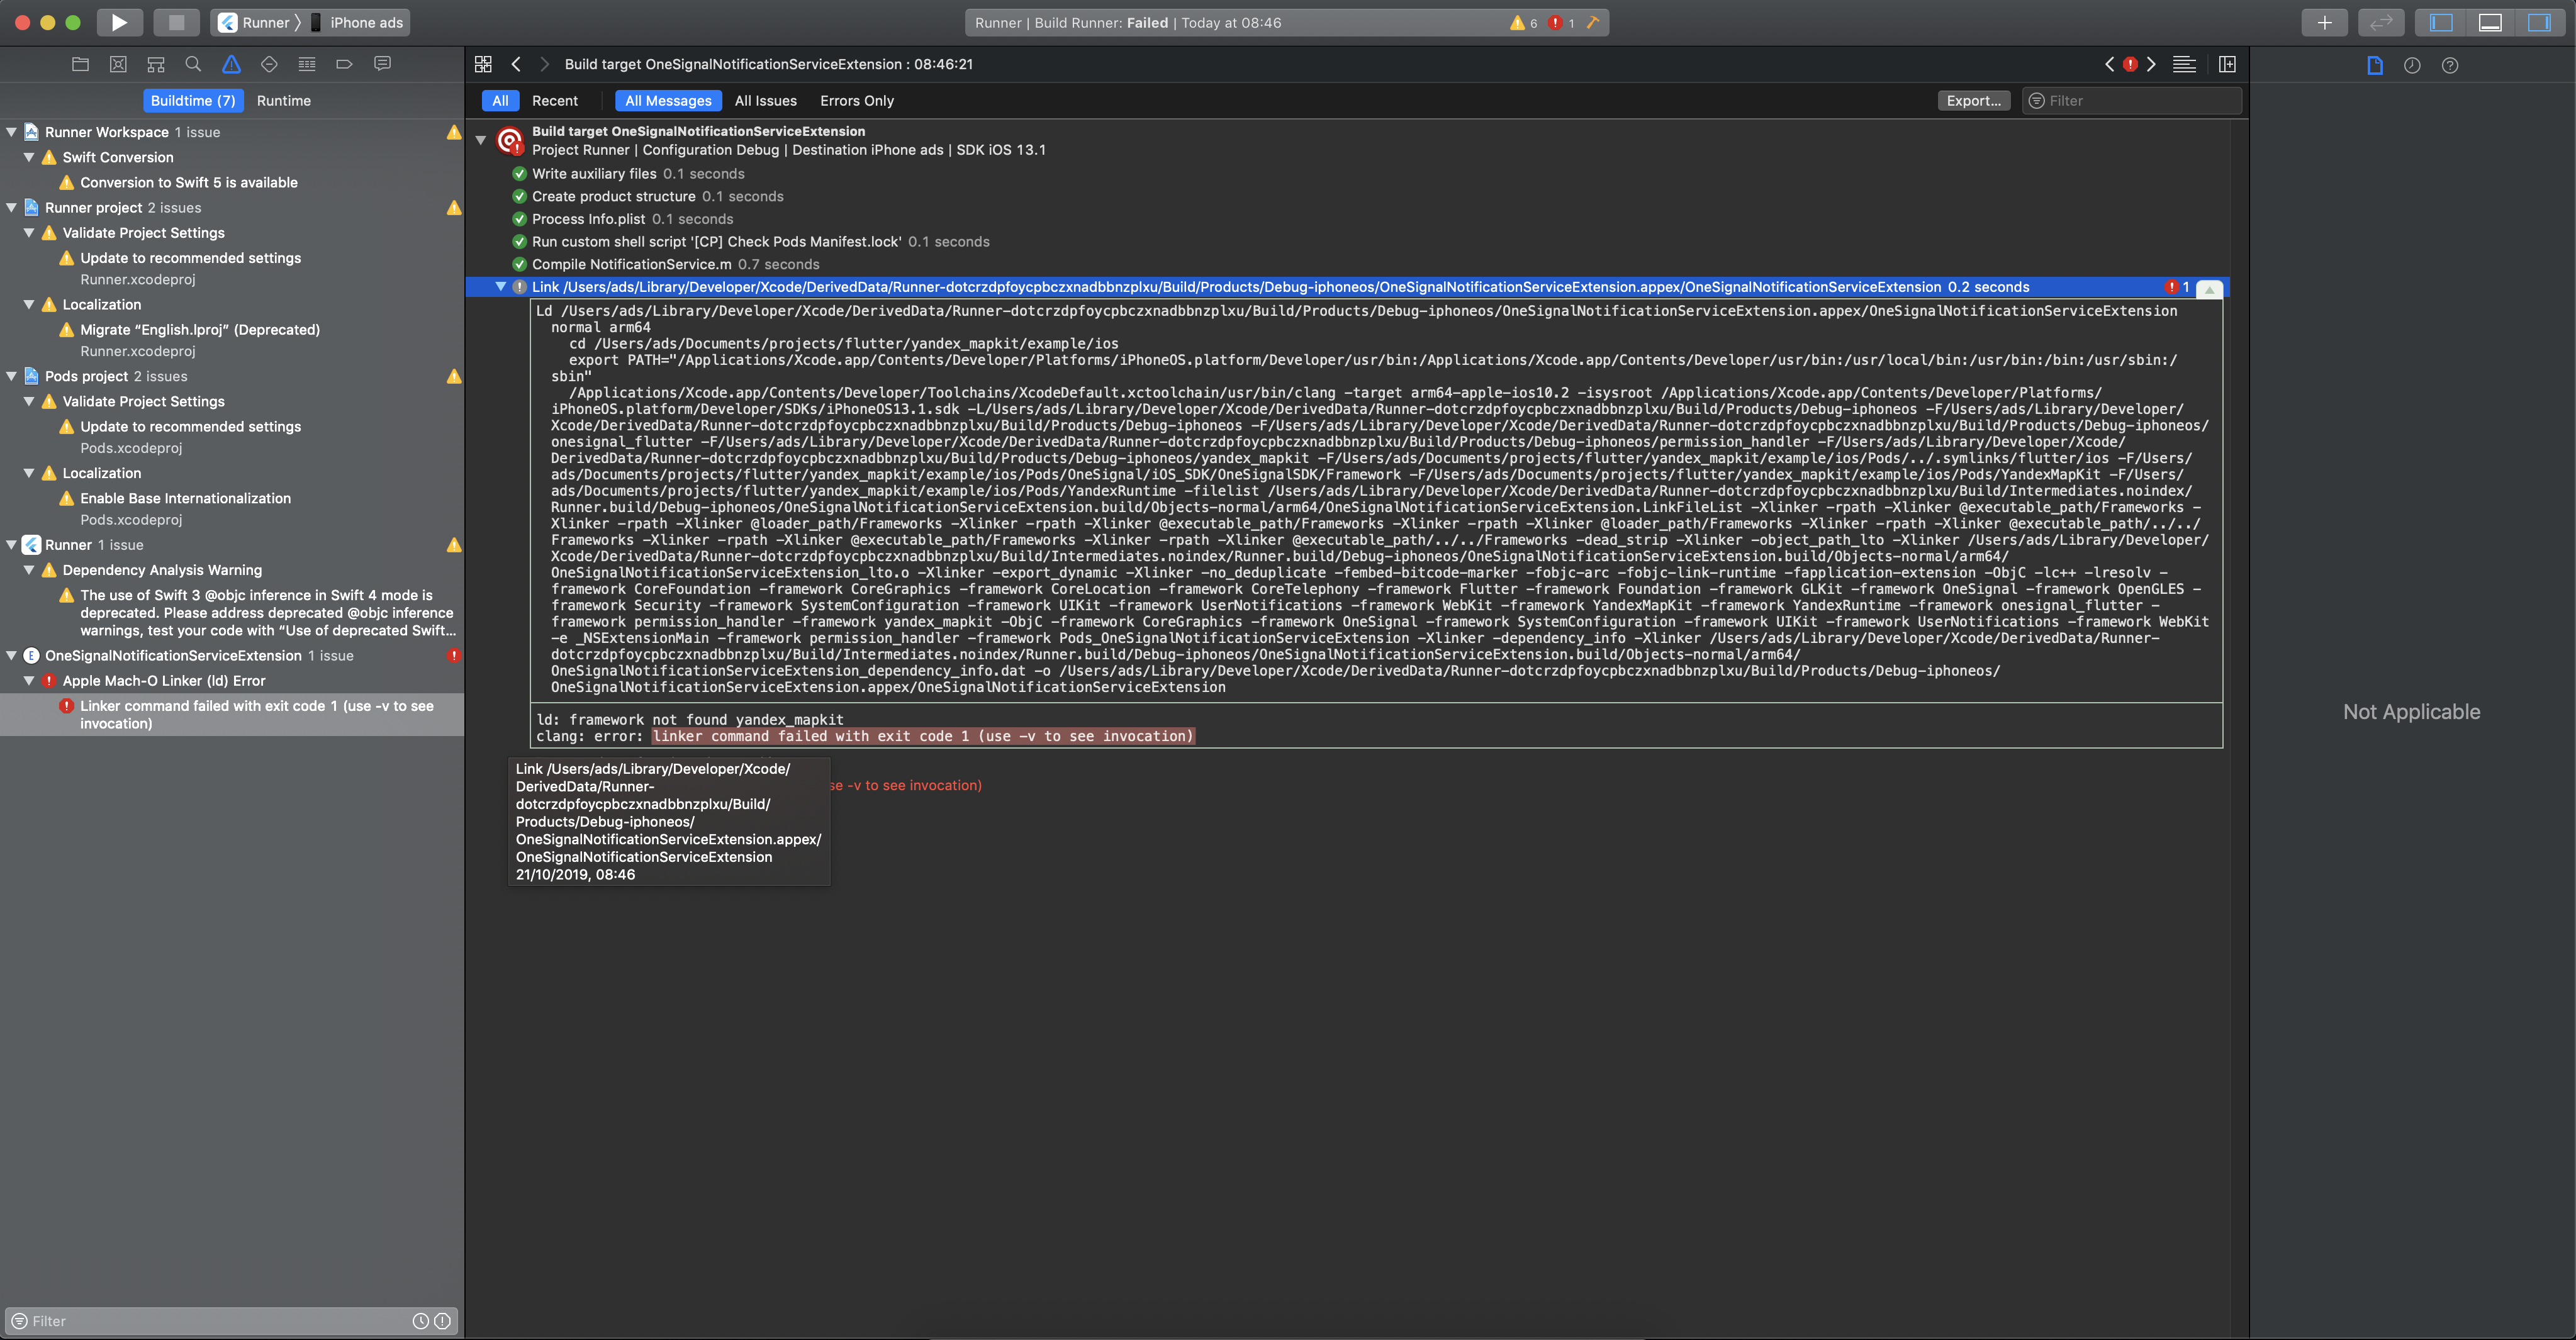Open the Breakpoint navigator icon
Screen dimensions: 2576x1340
pyautogui.click(x=344, y=64)
